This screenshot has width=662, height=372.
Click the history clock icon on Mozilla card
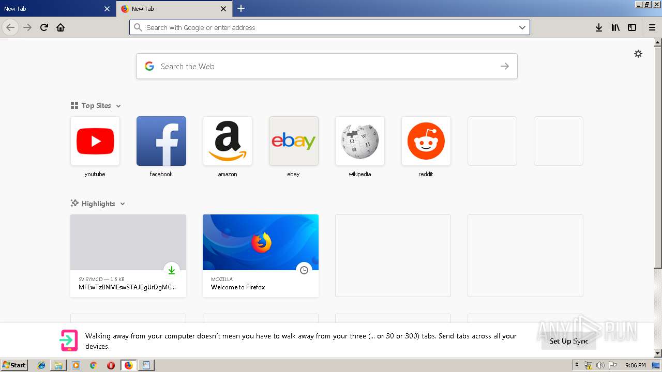click(304, 270)
